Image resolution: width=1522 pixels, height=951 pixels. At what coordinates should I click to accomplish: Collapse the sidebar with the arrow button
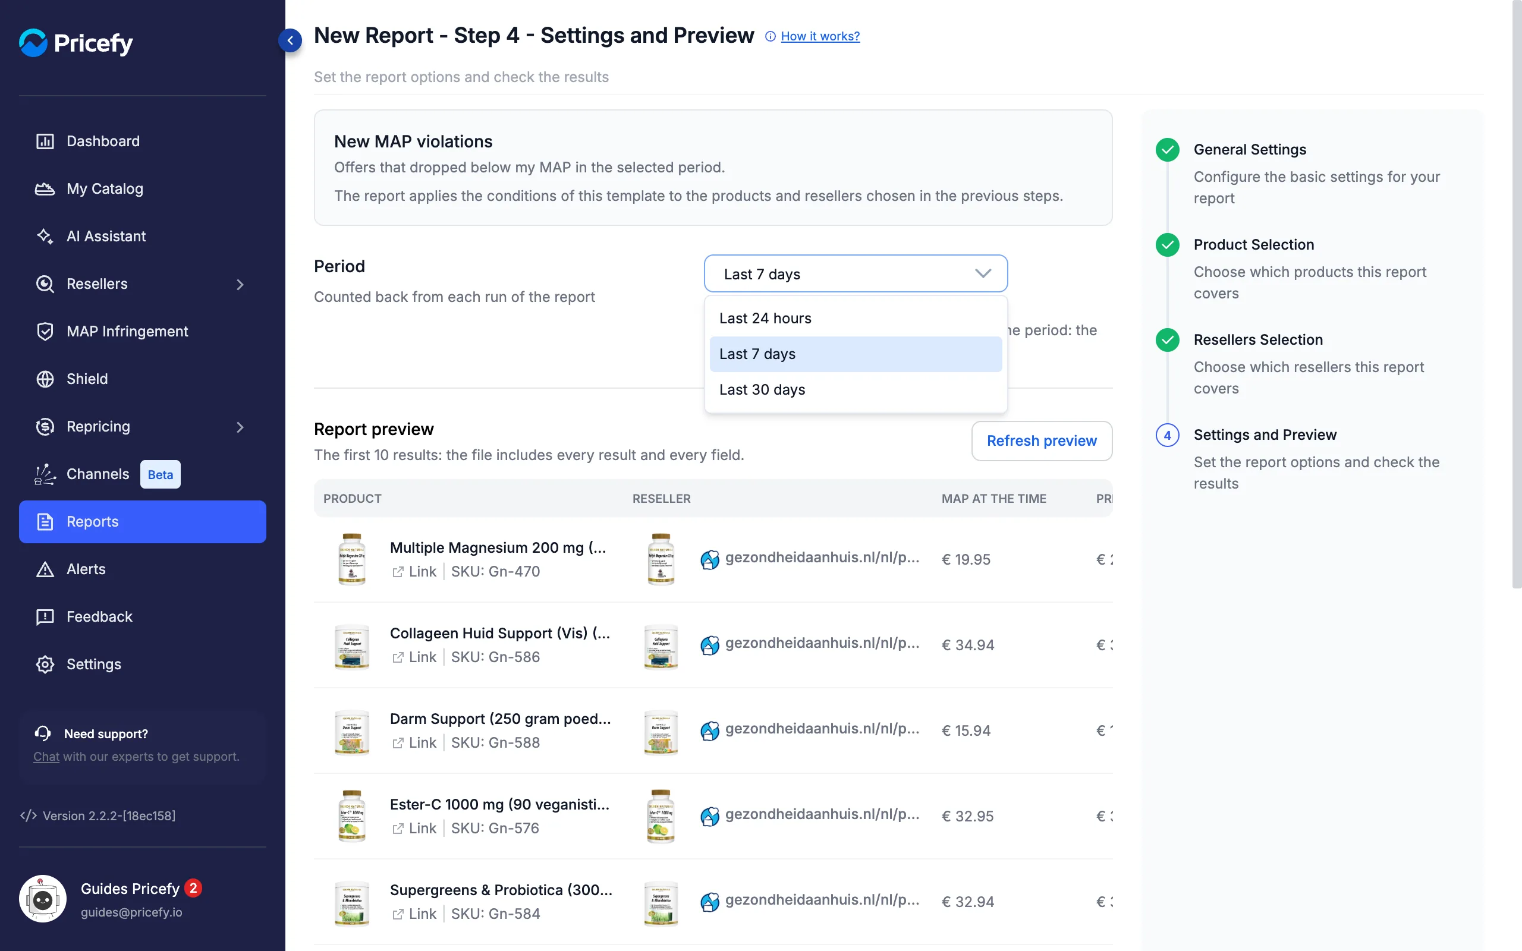click(x=290, y=41)
